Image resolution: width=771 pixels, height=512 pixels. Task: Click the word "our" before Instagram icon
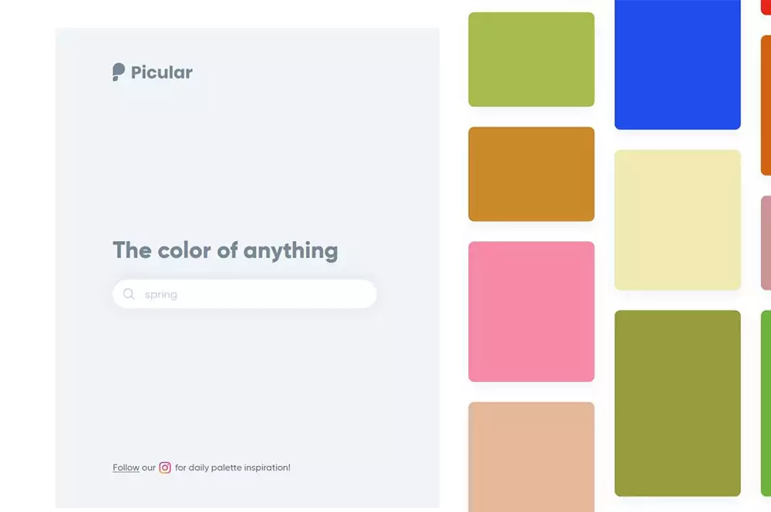(x=149, y=468)
